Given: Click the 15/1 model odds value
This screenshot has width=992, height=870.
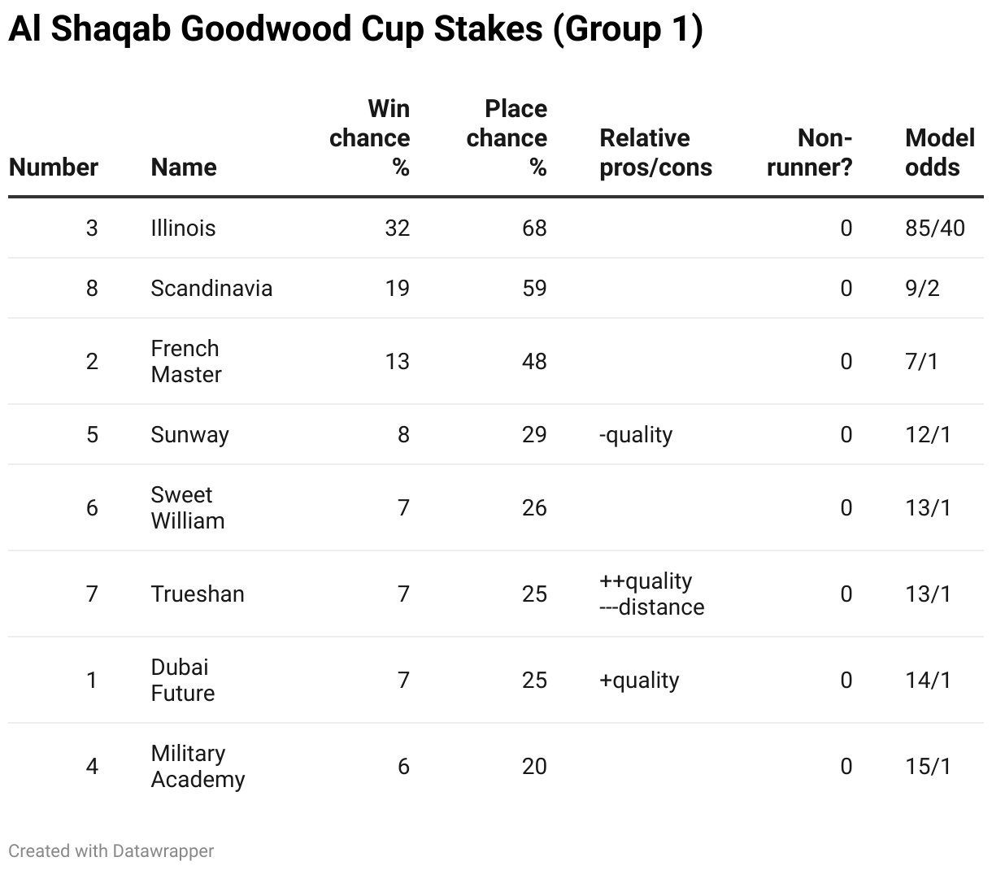Looking at the screenshot, I should pos(928,766).
